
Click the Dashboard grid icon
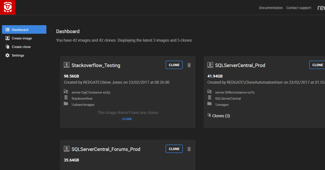point(7,30)
